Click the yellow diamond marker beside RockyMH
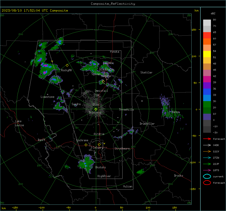 coord(67,65)
